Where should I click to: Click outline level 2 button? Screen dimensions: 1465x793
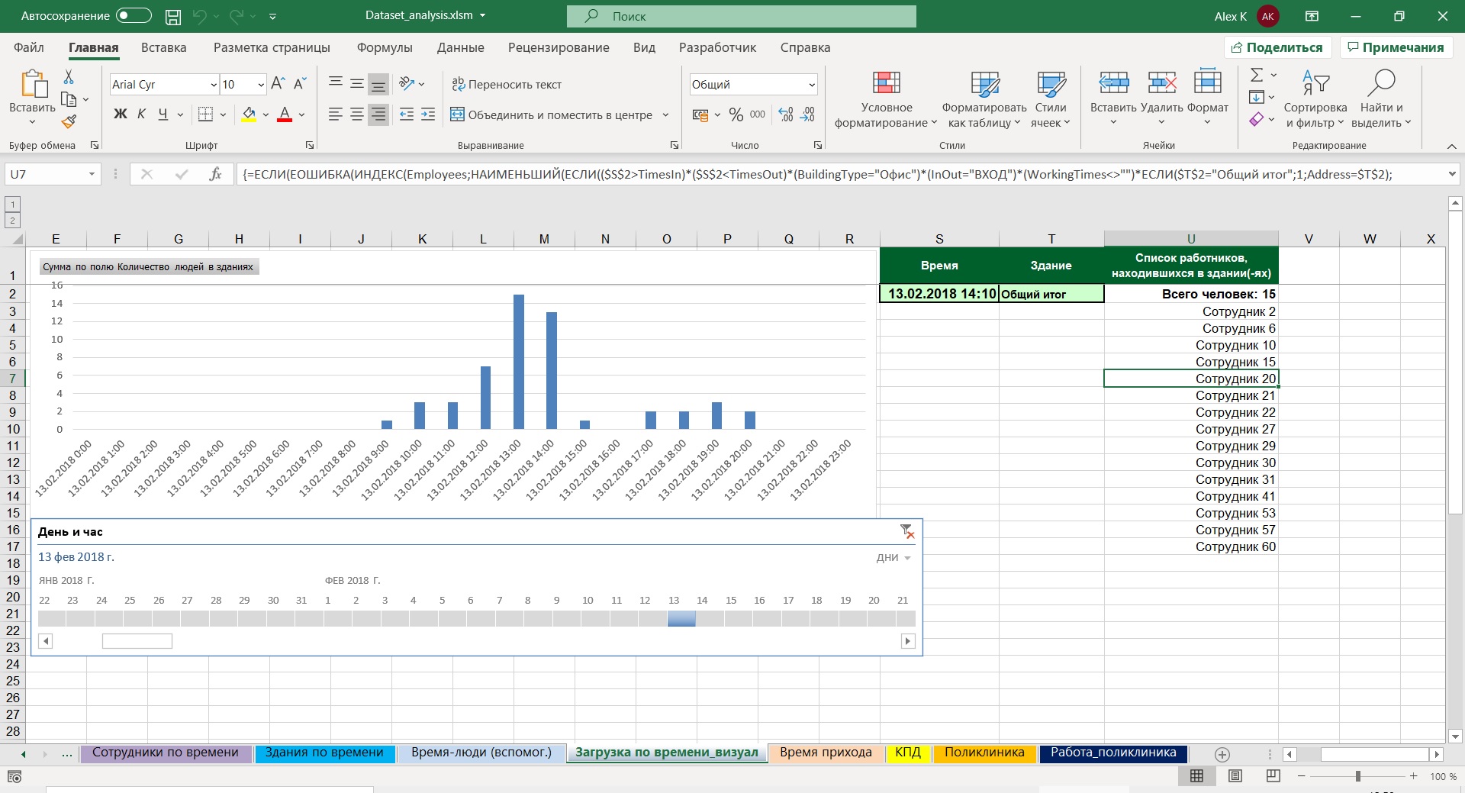[12, 221]
